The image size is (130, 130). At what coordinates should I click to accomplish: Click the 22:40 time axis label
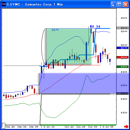coord(70,127)
